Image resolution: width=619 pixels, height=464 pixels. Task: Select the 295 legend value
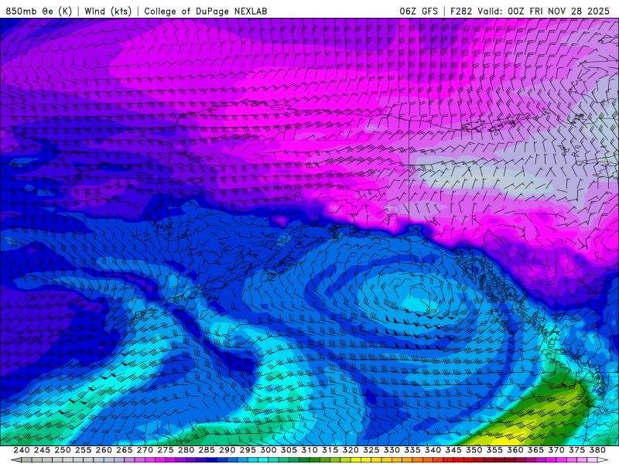(248, 450)
